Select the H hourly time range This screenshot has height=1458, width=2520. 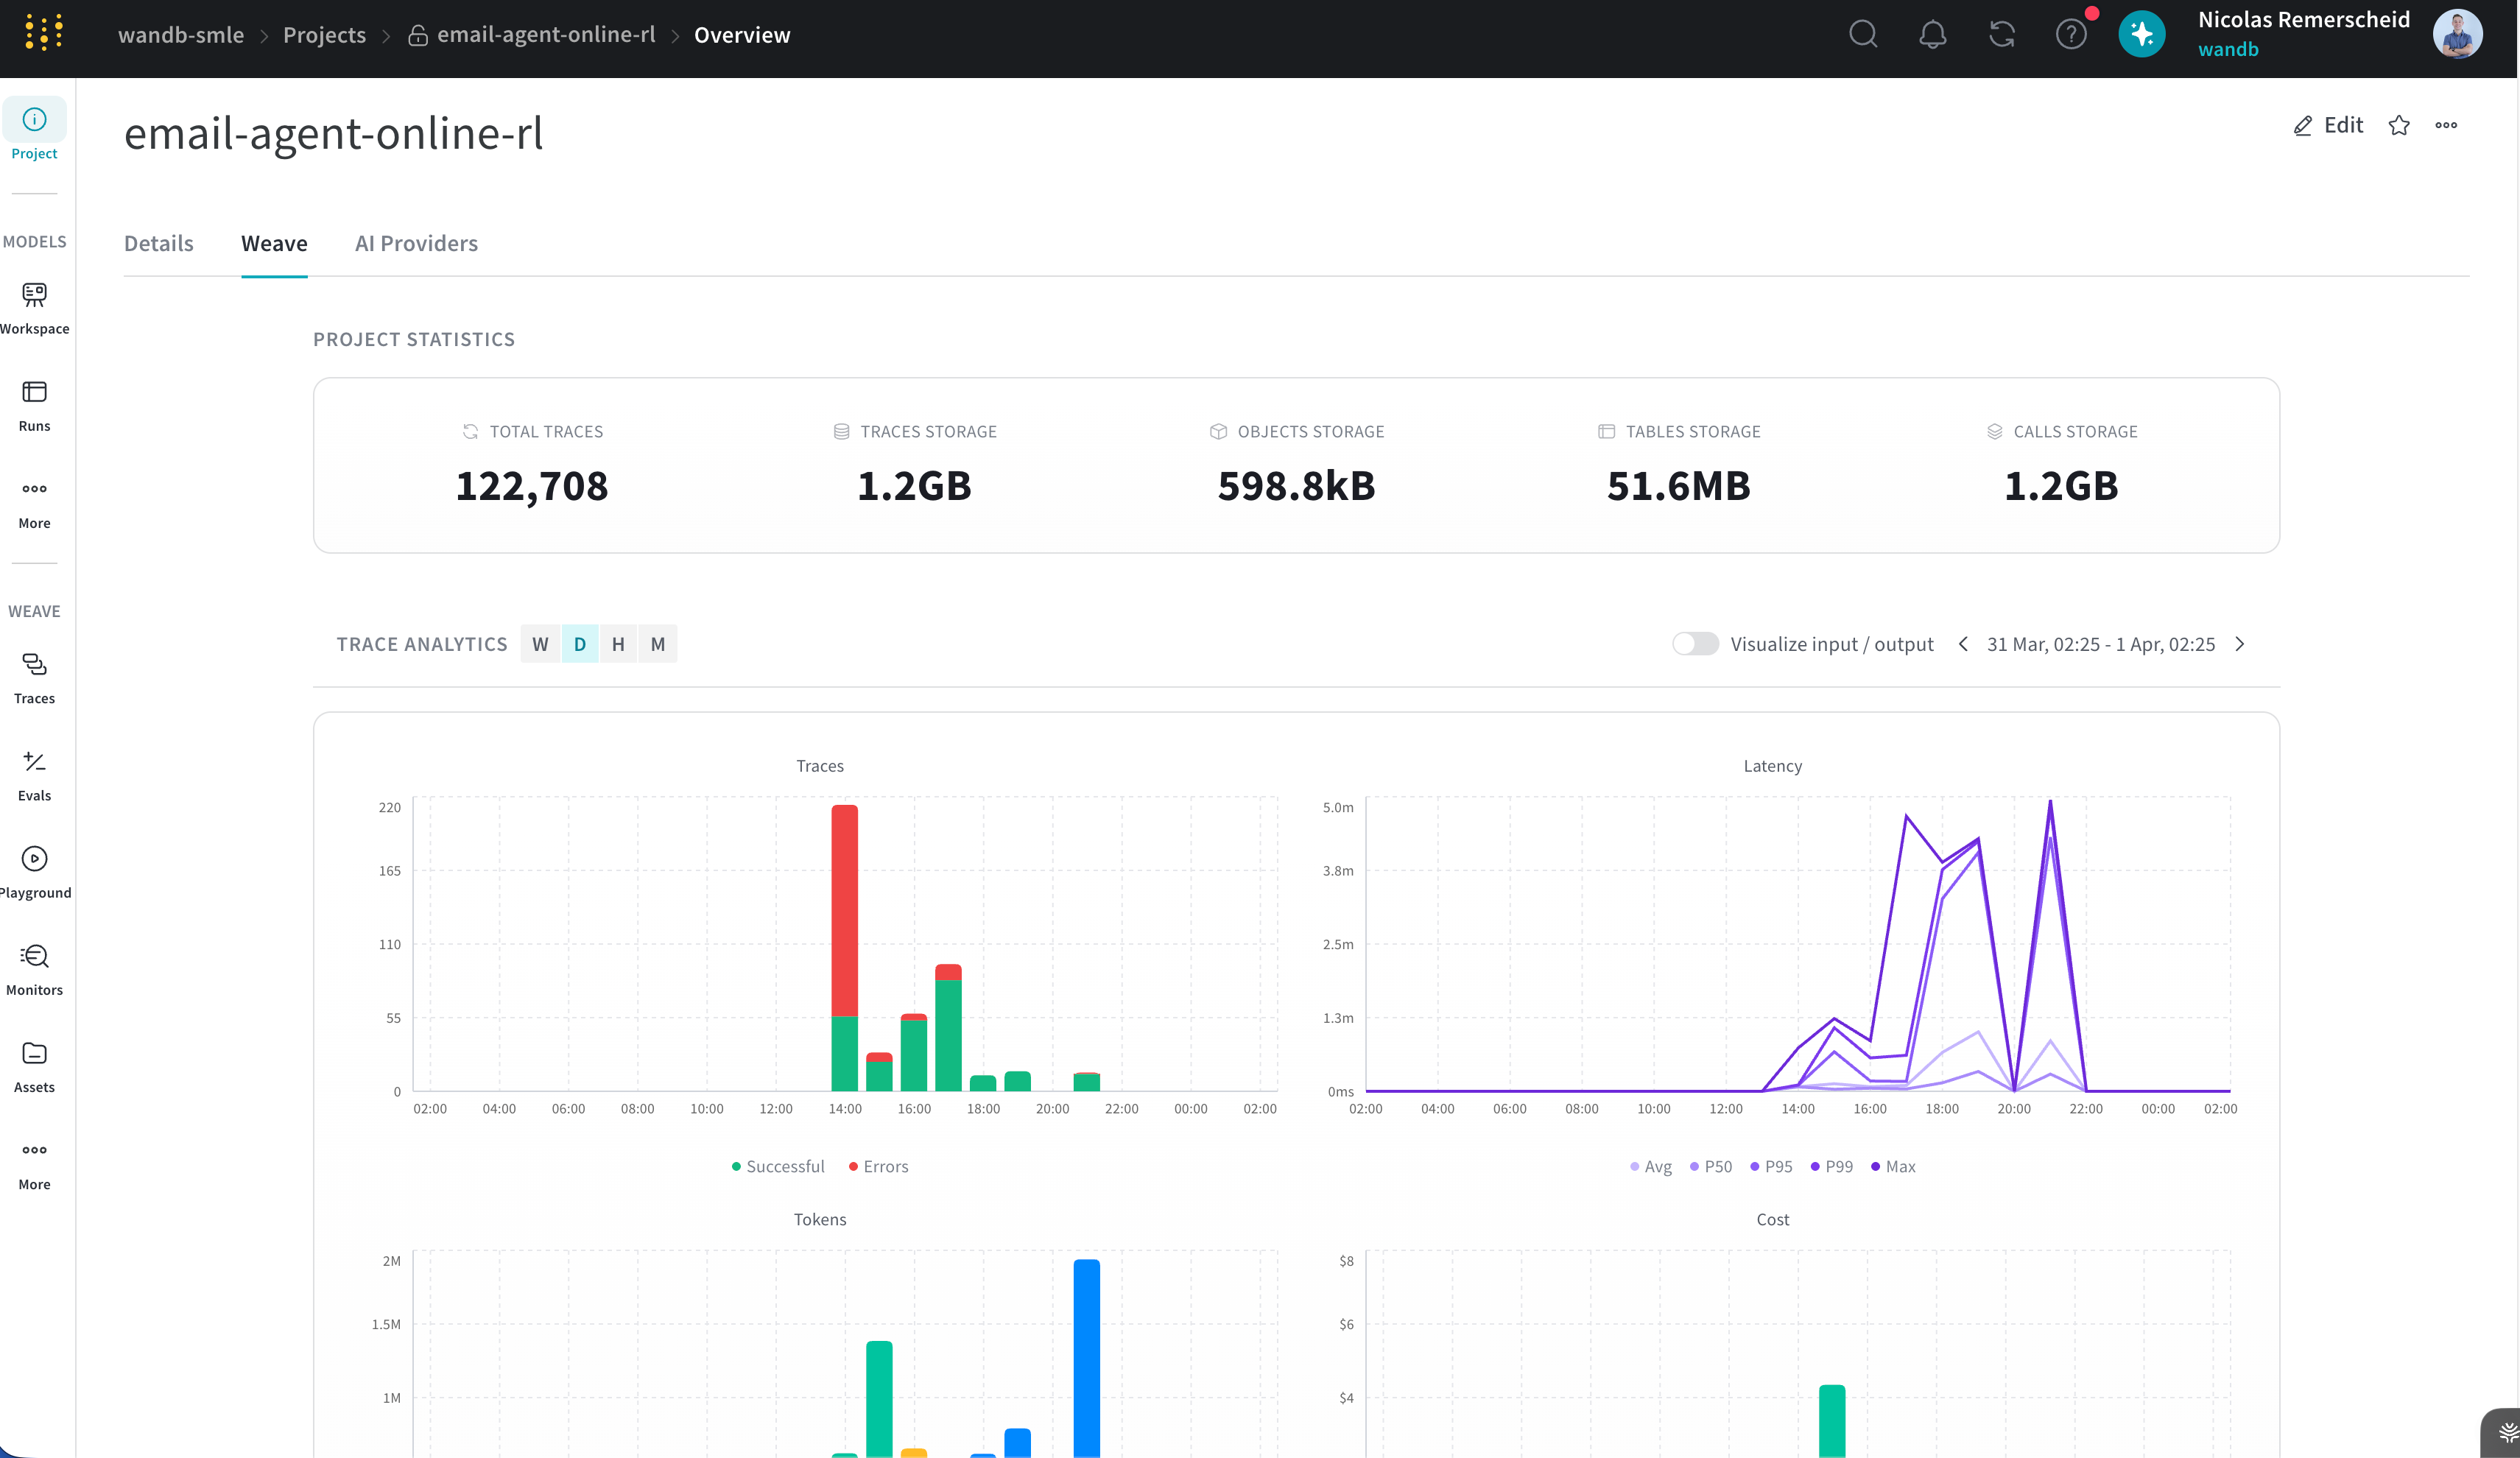618,644
